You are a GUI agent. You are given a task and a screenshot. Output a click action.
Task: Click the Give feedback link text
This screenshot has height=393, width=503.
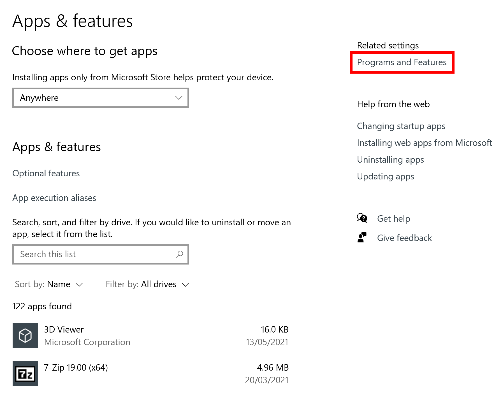pos(404,238)
